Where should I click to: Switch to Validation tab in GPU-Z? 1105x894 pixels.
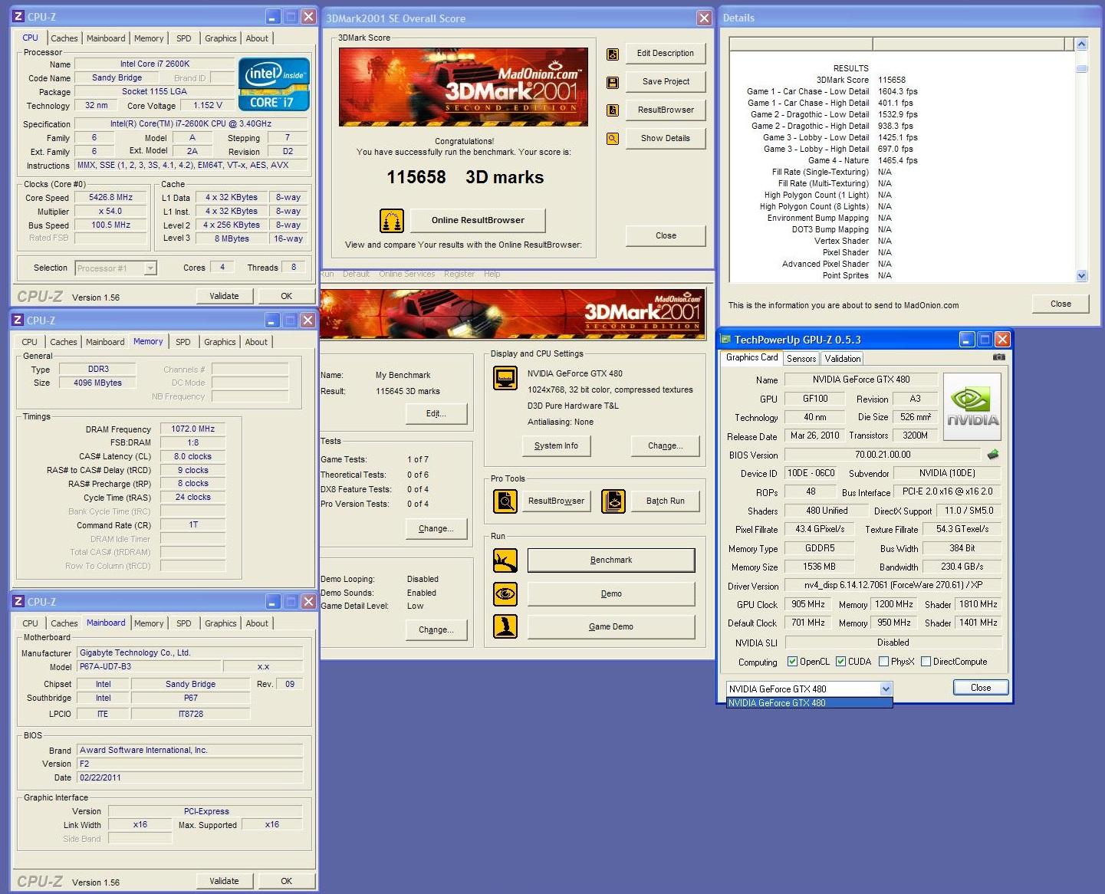(843, 359)
